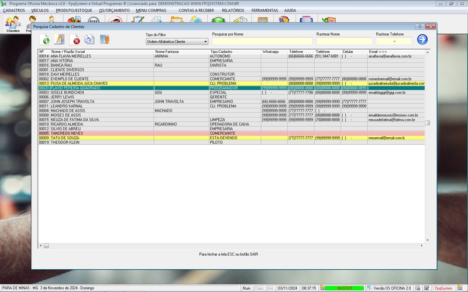The image size is (468, 292).
Task: Click the network computer status bar icon
Action: pyautogui.click(x=426, y=288)
